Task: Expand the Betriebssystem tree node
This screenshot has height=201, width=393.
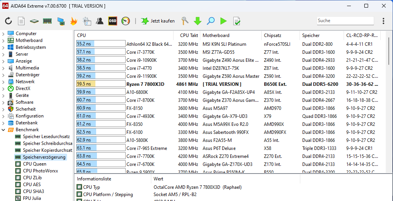Action: (3, 47)
